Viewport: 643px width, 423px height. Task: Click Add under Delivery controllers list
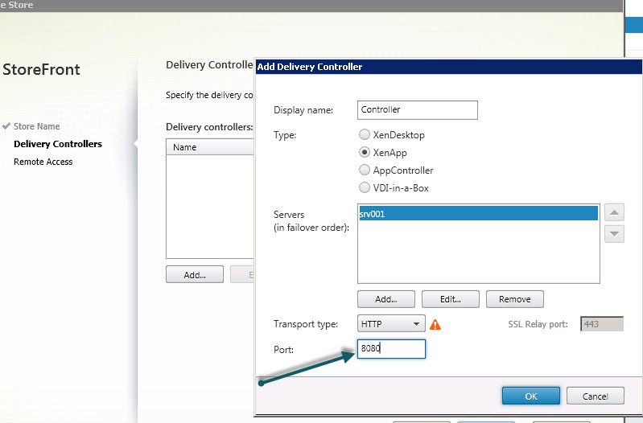(195, 274)
